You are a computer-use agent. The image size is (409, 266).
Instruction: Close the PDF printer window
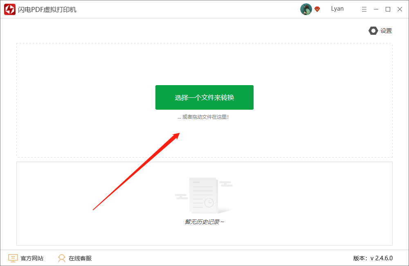pyautogui.click(x=400, y=9)
